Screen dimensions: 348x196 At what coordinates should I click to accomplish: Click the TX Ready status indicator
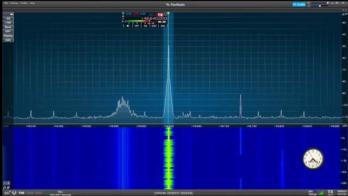pos(331,193)
